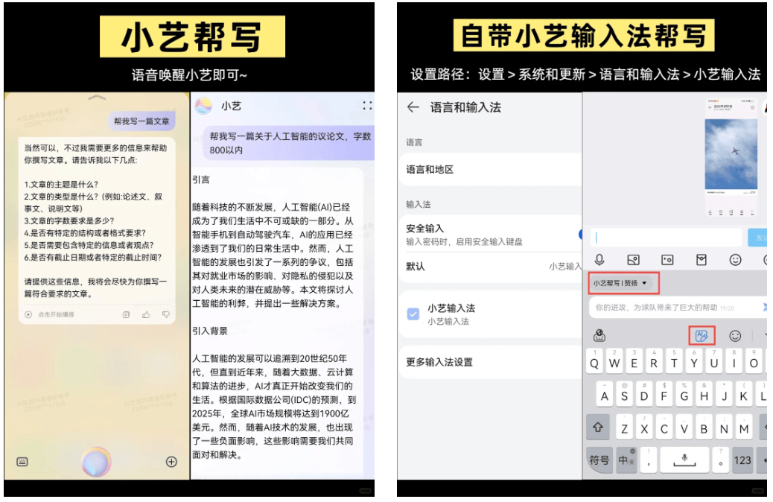Open the 安全输入 setting row

click(x=490, y=235)
